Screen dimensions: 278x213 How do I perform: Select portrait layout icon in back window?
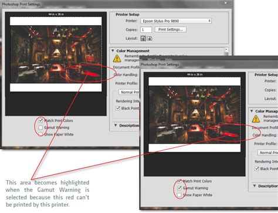pos(143,38)
